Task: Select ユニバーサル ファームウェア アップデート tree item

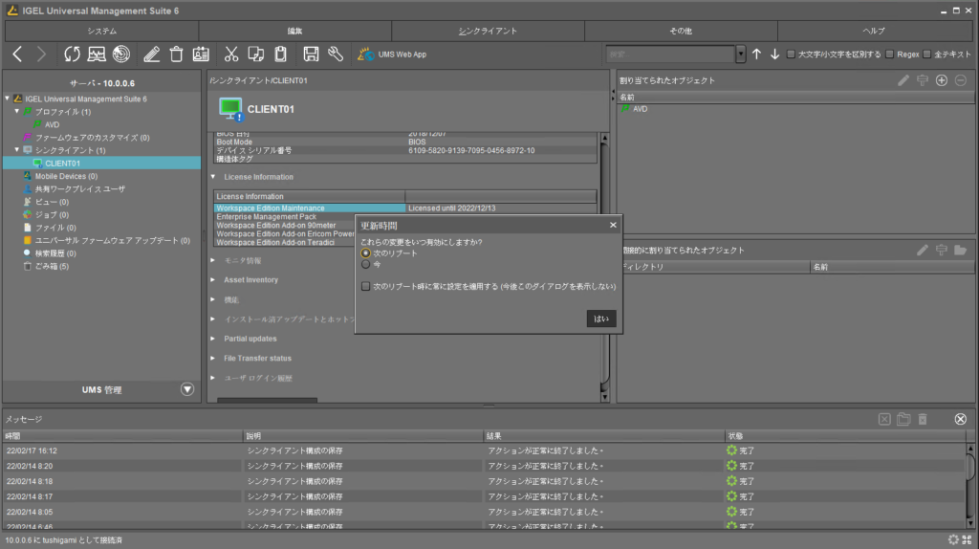Action: click(113, 240)
